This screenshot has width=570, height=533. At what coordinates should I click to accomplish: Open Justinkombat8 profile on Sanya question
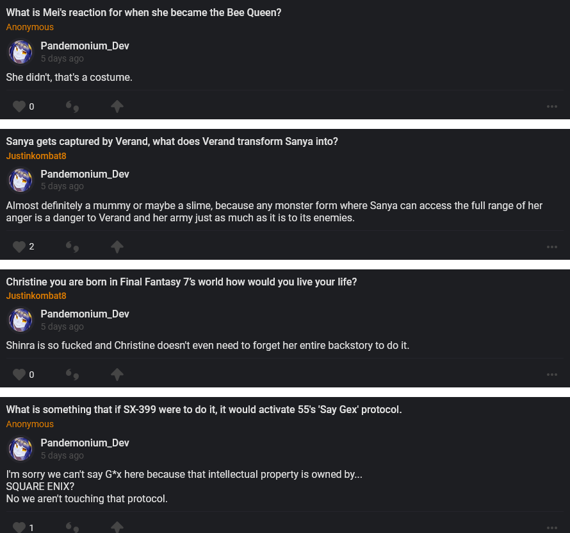point(37,156)
